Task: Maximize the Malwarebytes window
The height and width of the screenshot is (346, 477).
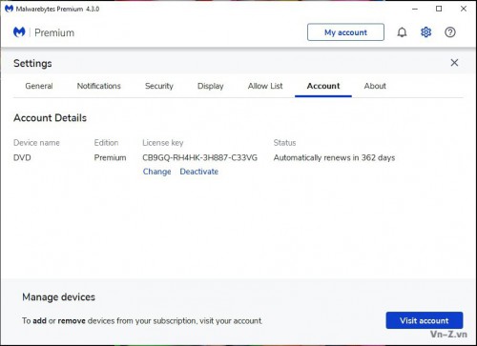Action: (439, 9)
